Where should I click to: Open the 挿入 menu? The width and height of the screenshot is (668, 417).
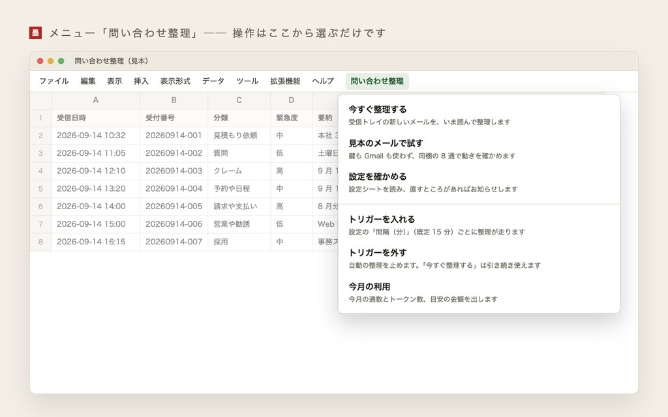point(141,81)
